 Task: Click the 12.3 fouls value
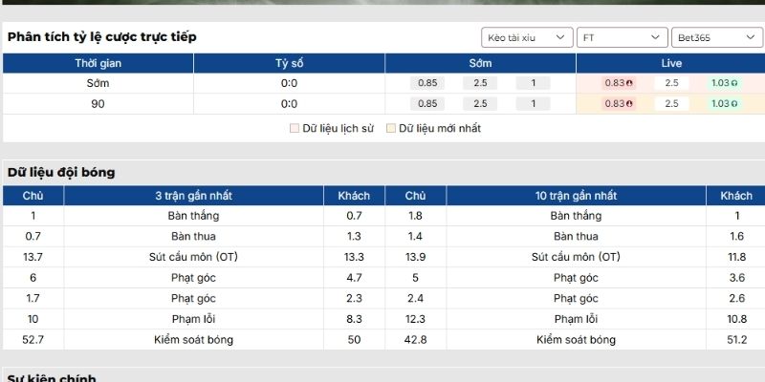(x=416, y=319)
